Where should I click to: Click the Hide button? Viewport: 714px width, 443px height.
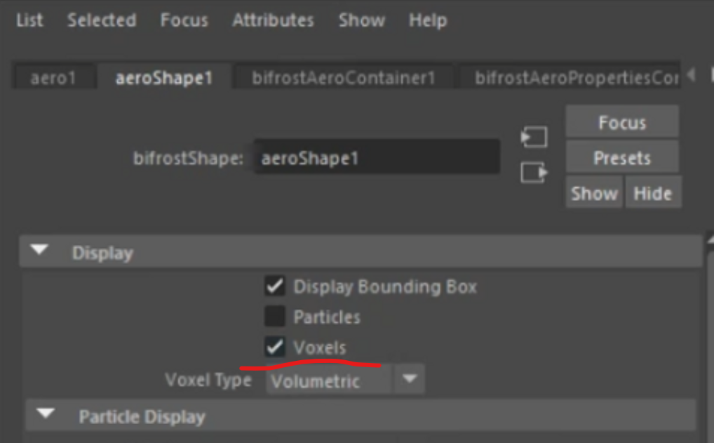point(652,193)
